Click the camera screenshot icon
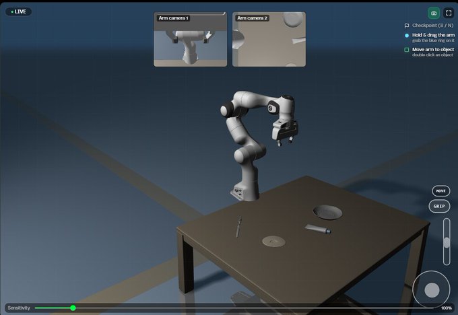 click(434, 13)
